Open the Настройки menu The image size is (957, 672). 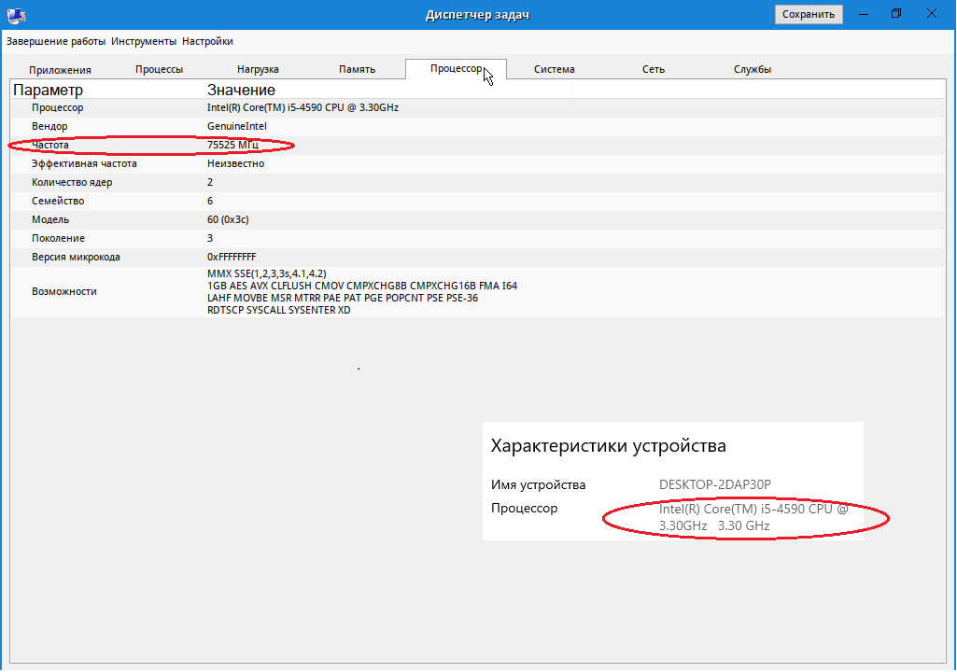(207, 41)
